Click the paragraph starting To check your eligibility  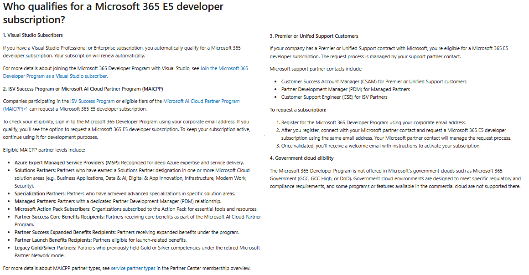(x=126, y=129)
